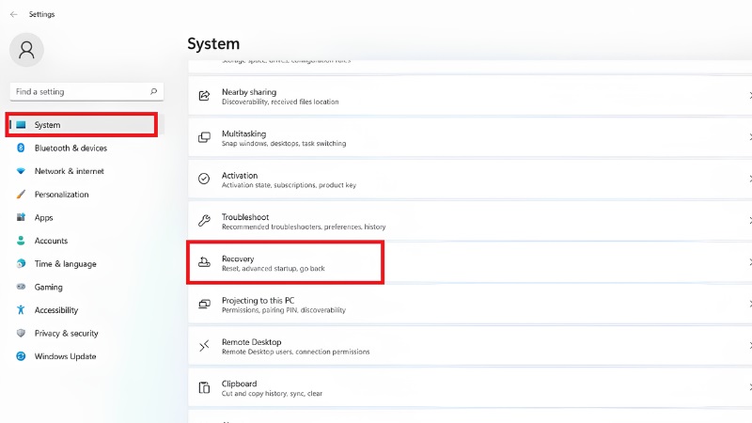Click the back arrow in Settings
This screenshot has width=752, height=423.
[14, 14]
